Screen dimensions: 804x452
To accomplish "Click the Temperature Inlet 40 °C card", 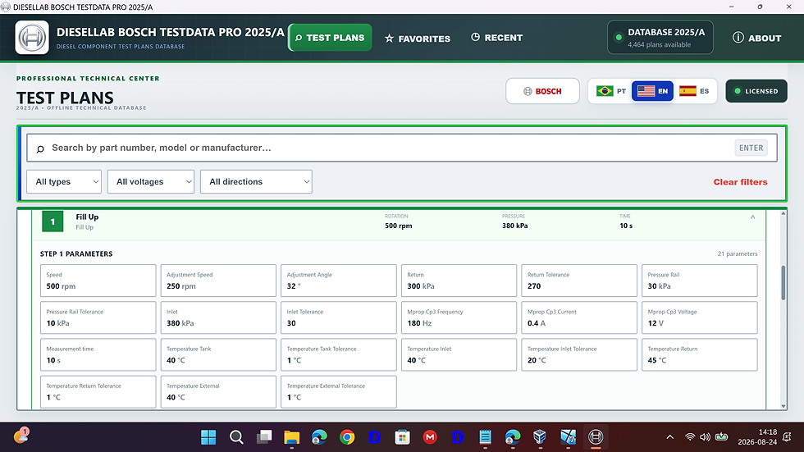I will coord(459,354).
